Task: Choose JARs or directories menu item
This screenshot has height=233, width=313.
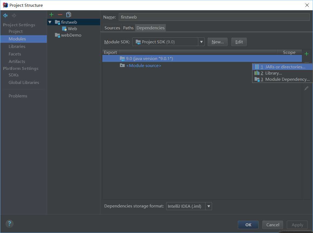Action: pyautogui.click(x=283, y=67)
